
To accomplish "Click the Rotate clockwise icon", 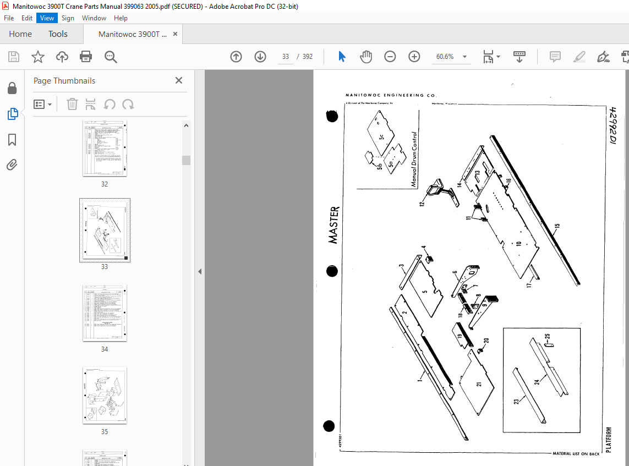I will [128, 105].
